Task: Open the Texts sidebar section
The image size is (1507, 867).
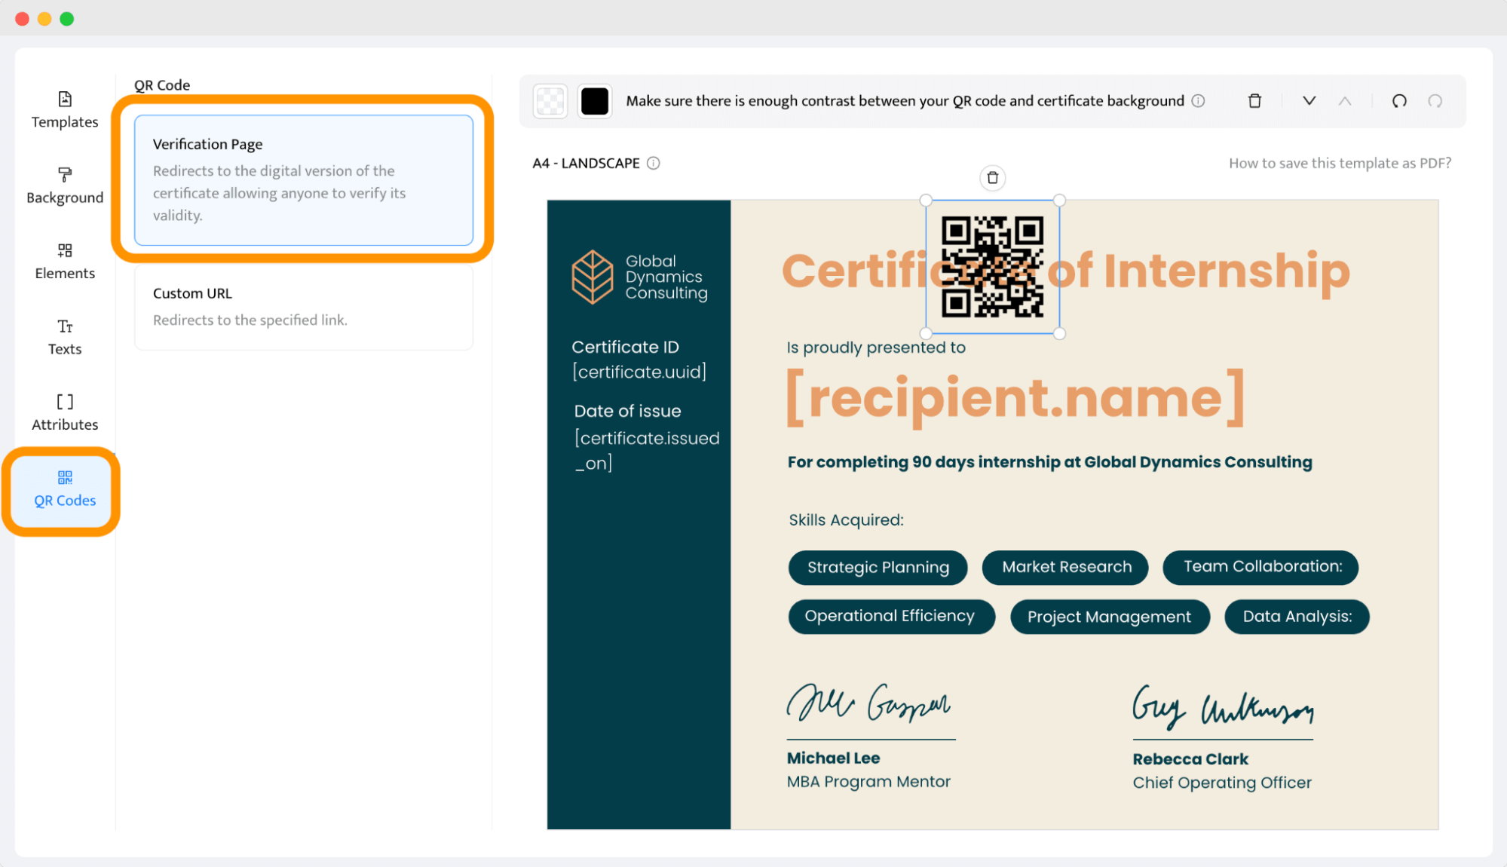Action: coord(65,337)
